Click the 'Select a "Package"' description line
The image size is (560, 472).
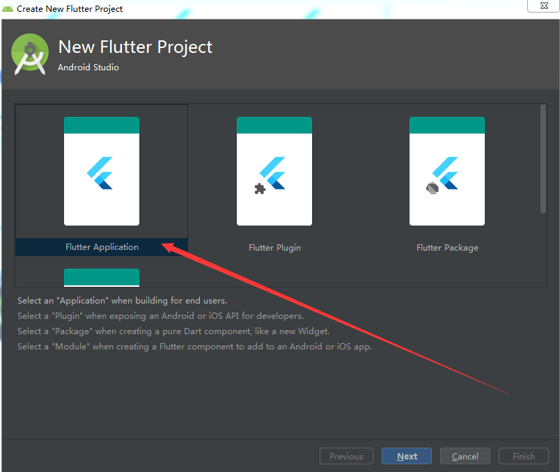173,331
